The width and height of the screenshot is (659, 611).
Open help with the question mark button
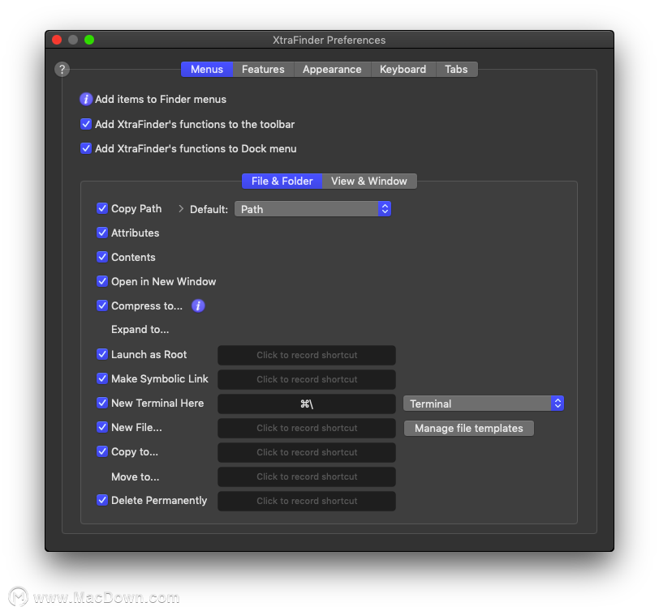pos(62,69)
